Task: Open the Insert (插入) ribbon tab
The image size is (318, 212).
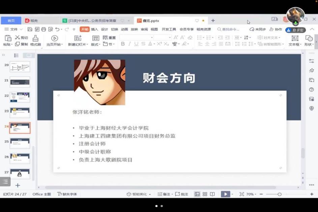Action: (94, 29)
